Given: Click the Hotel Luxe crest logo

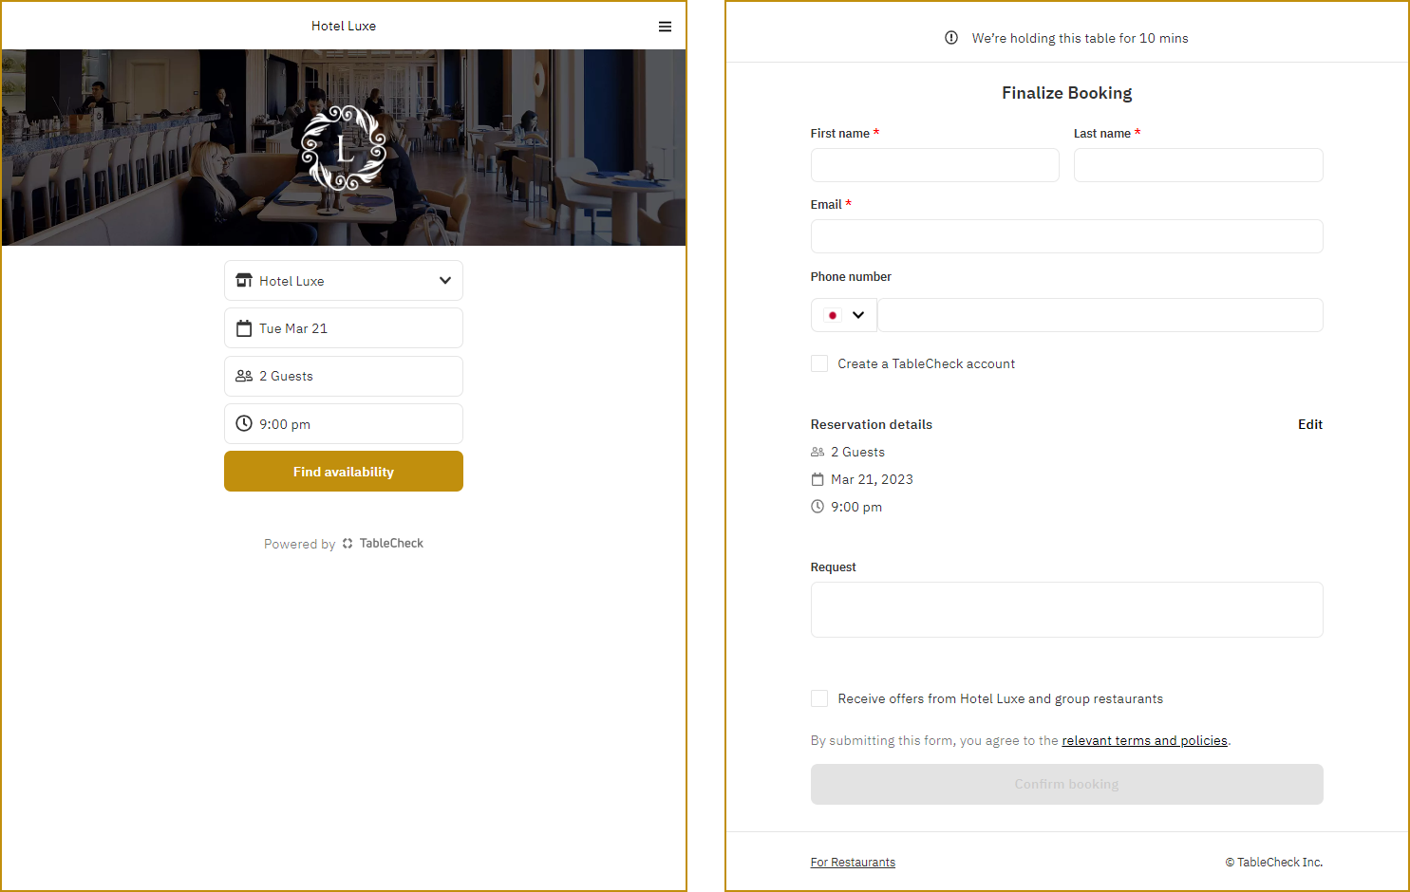Looking at the screenshot, I should click(x=344, y=148).
